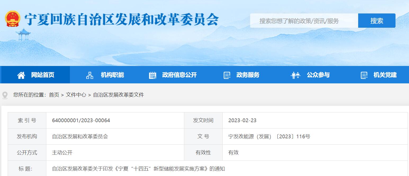Open the 公众参与 navigation item
The height and width of the screenshot is (176, 409).
[x=318, y=75]
